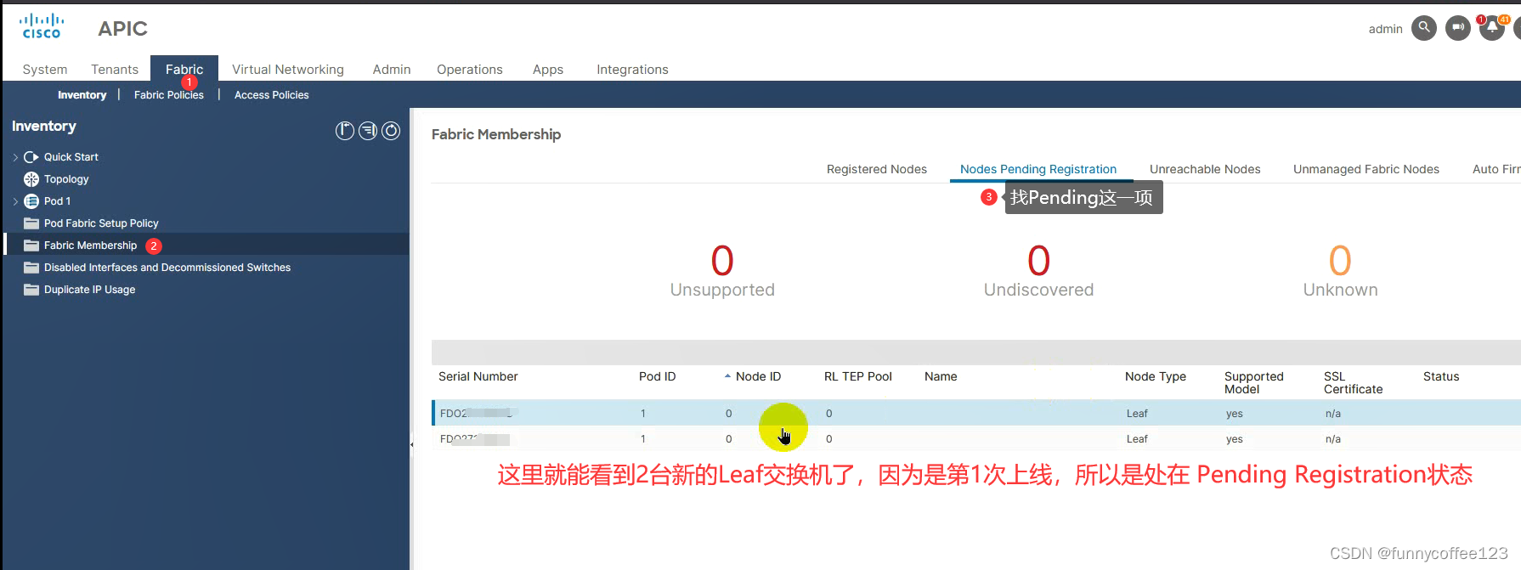Switch to Unmanaged Fabric Nodes tab
The height and width of the screenshot is (570, 1521).
point(1366,169)
